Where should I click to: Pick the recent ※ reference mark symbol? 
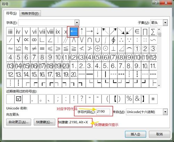[153, 99]
